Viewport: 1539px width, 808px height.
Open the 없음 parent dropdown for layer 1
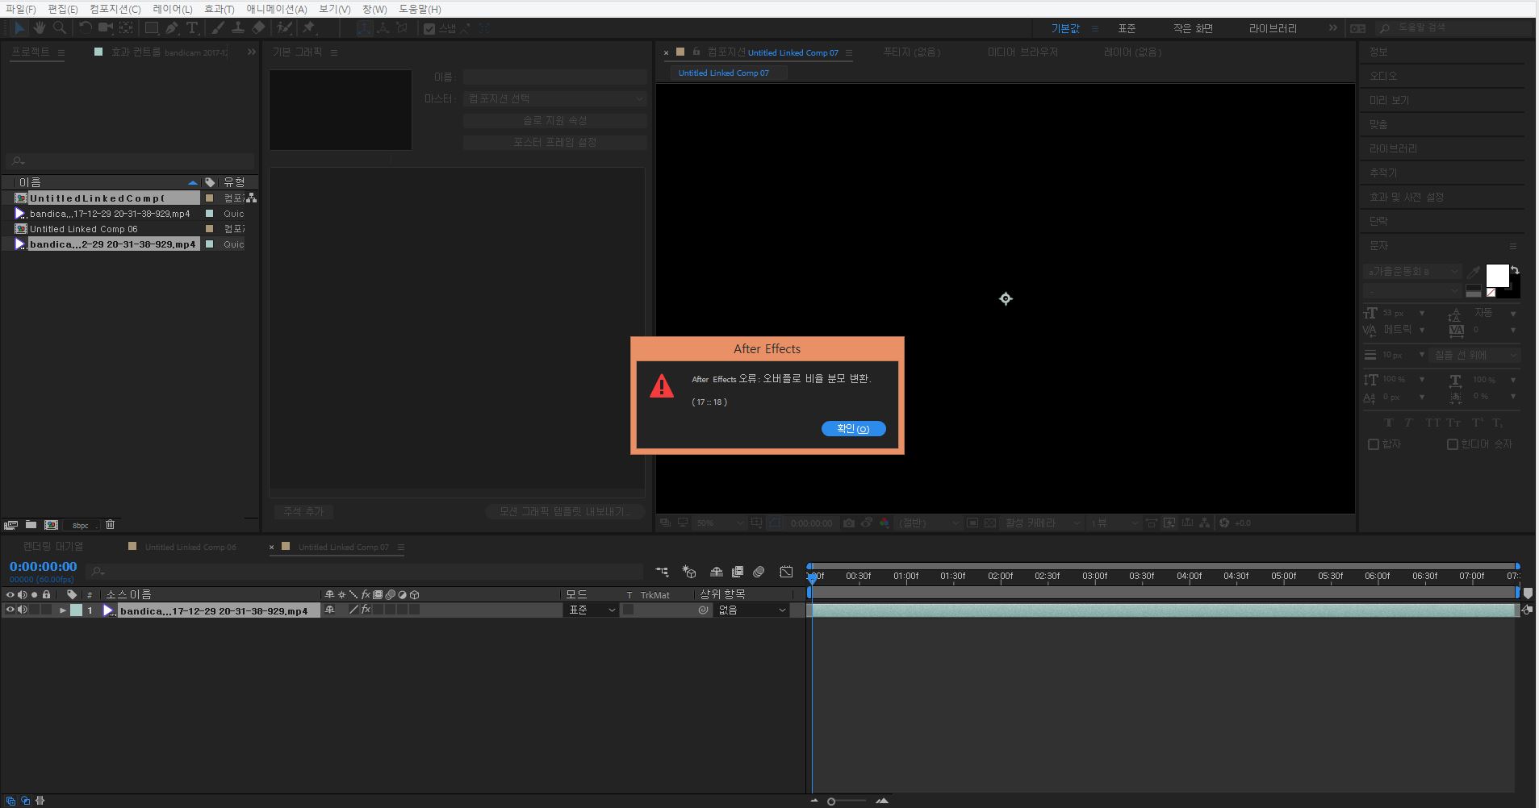pyautogui.click(x=752, y=610)
